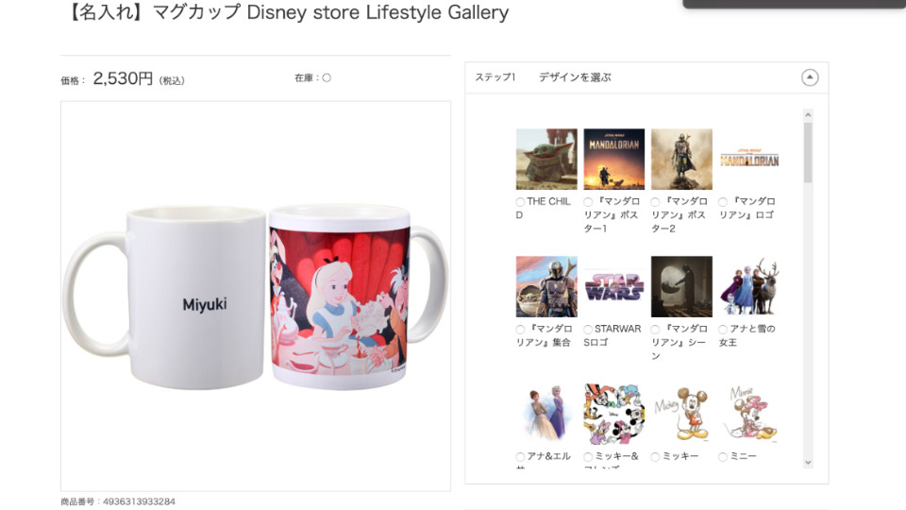Click the design list scrollbar down arrow
The height and width of the screenshot is (510, 906).
click(809, 463)
